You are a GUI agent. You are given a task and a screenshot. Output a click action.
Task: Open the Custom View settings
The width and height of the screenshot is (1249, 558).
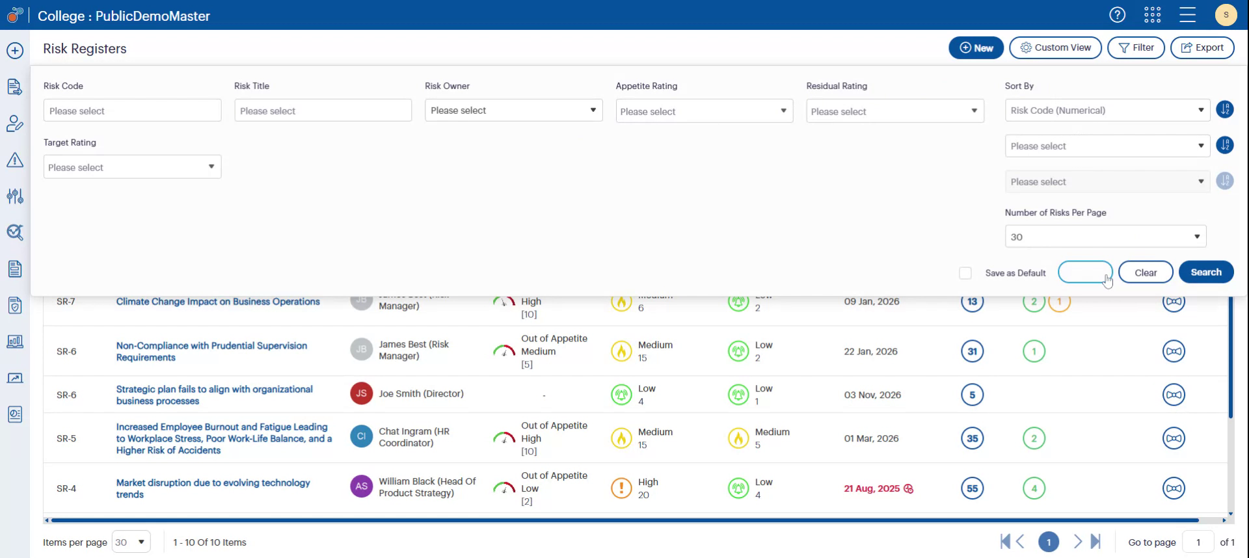pyautogui.click(x=1055, y=47)
